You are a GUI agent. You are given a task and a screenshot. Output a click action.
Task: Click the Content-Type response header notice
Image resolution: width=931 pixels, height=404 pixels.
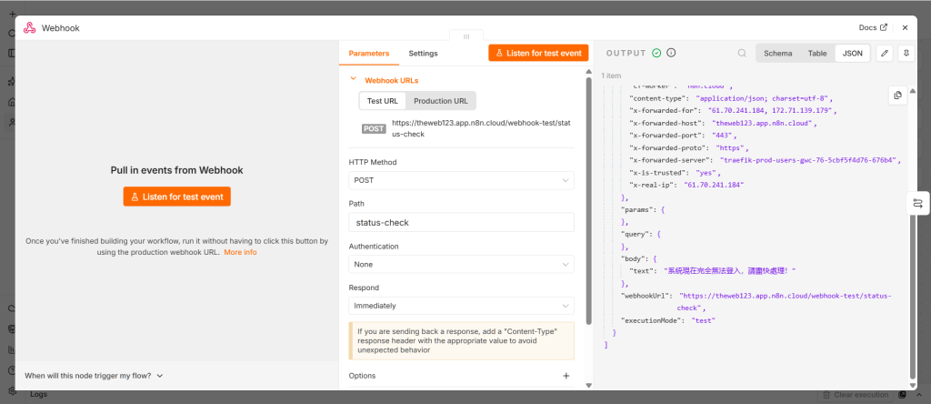pyautogui.click(x=461, y=340)
